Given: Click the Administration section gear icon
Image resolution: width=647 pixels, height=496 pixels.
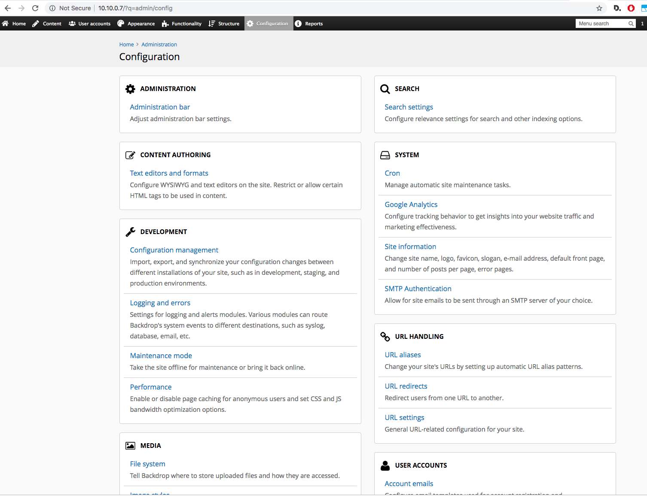Looking at the screenshot, I should tap(130, 89).
